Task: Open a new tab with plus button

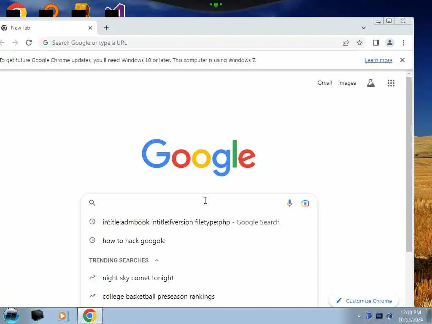Action: click(x=106, y=28)
